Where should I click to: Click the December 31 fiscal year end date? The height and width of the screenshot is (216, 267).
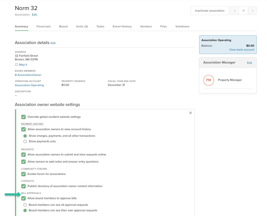(116, 85)
